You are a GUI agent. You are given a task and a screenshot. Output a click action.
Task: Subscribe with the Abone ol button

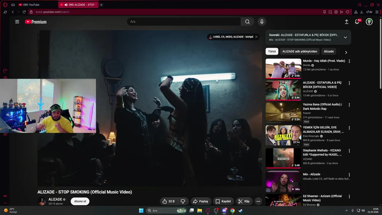pos(80,201)
